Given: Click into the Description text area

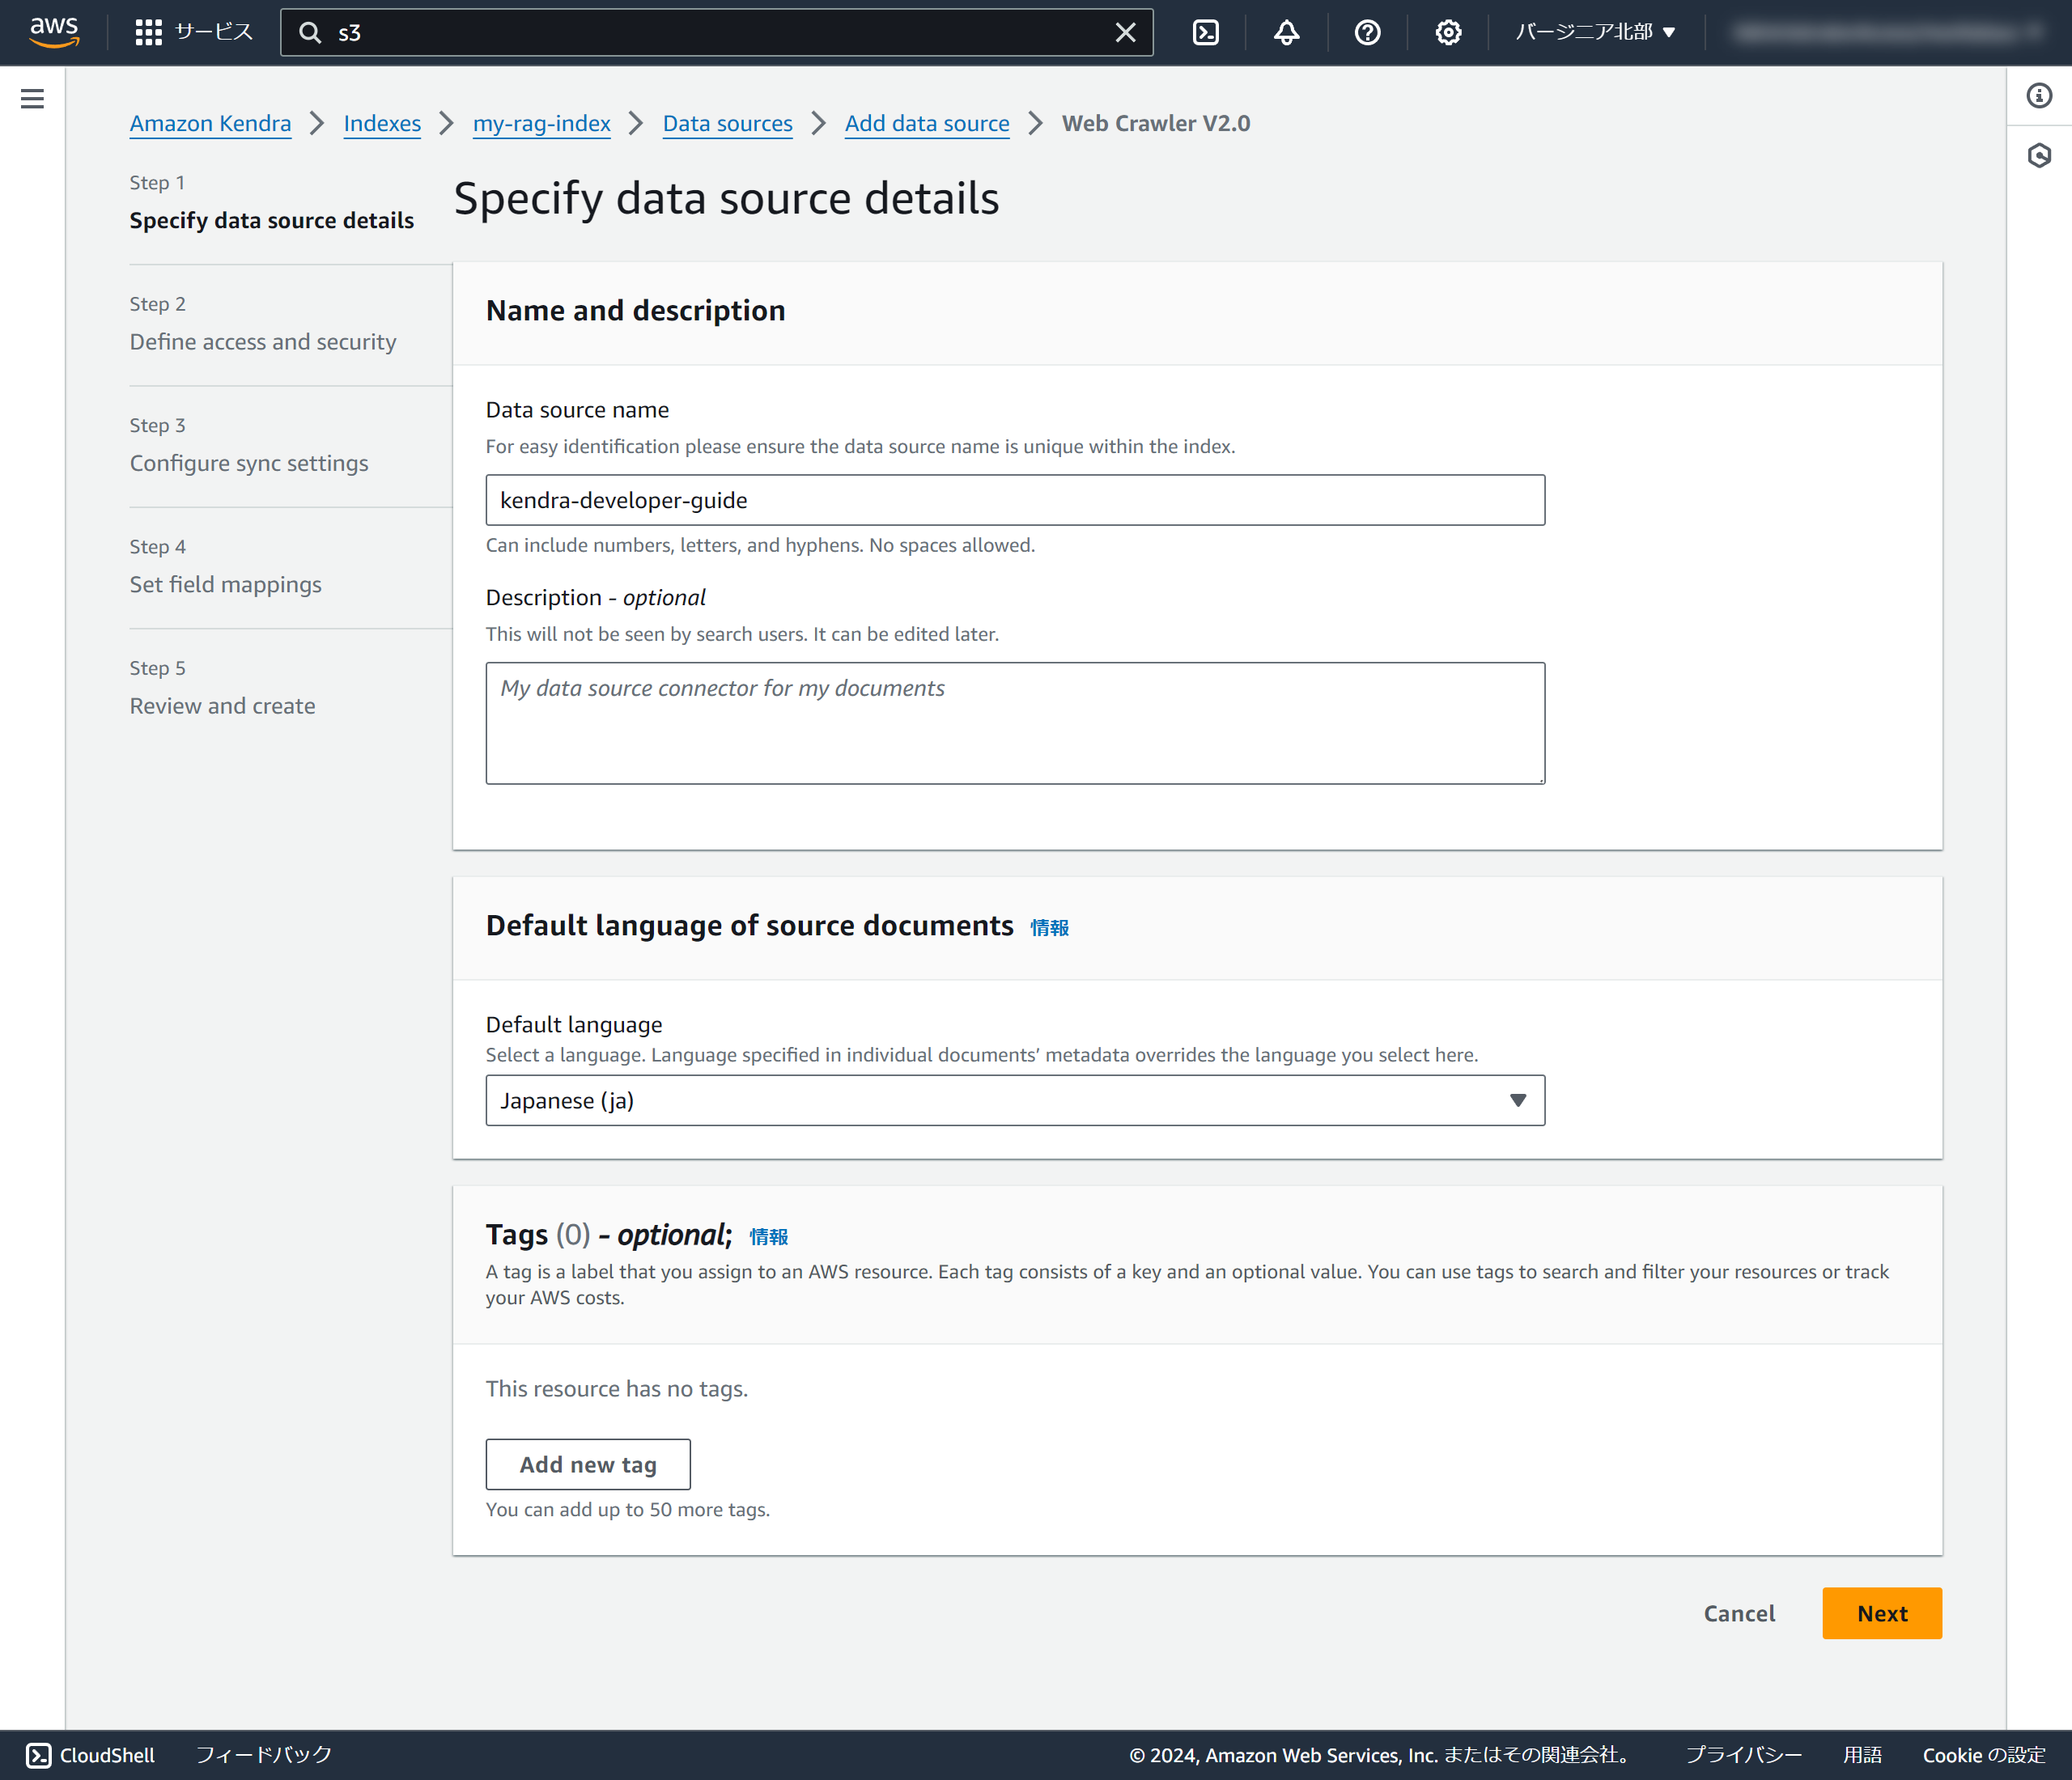Looking at the screenshot, I should tap(1014, 723).
